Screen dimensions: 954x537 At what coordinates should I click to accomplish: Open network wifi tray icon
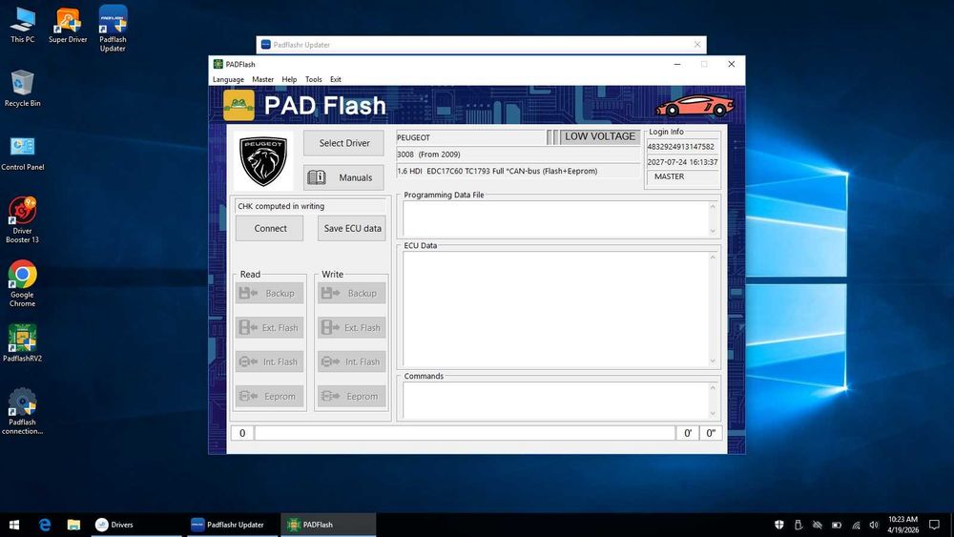[x=856, y=525]
